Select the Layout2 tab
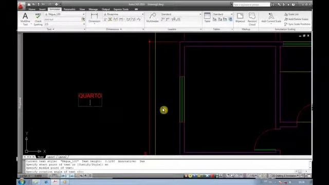Image resolution: width=329 pixels, height=185 pixels. [62, 157]
